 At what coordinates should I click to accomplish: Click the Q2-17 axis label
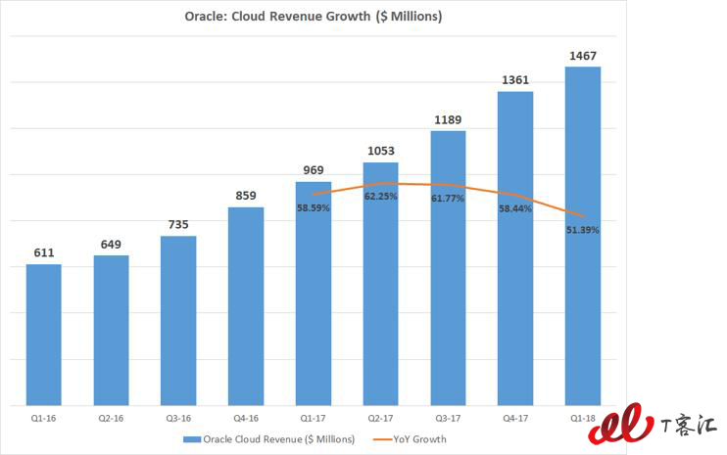(x=381, y=419)
